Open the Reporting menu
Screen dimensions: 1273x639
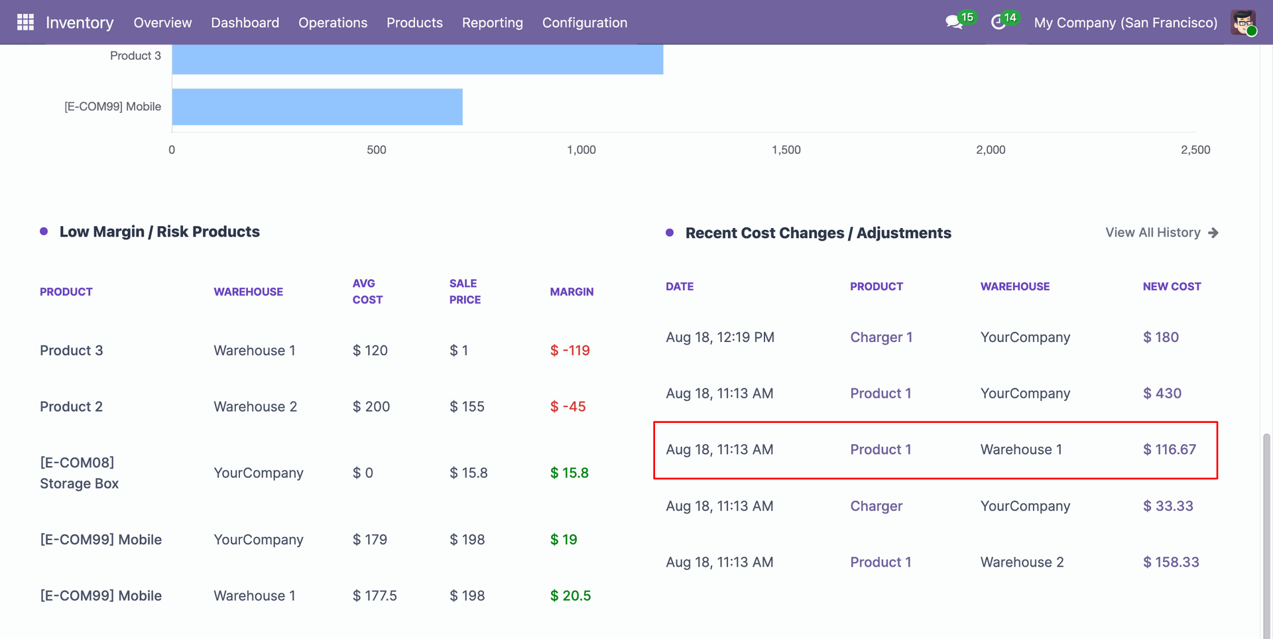coord(493,23)
